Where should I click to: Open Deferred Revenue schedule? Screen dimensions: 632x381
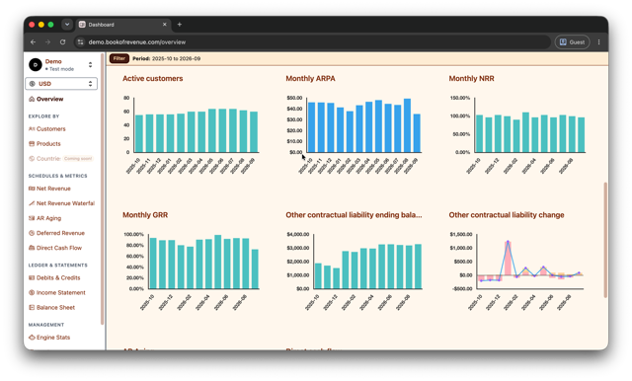tap(60, 233)
